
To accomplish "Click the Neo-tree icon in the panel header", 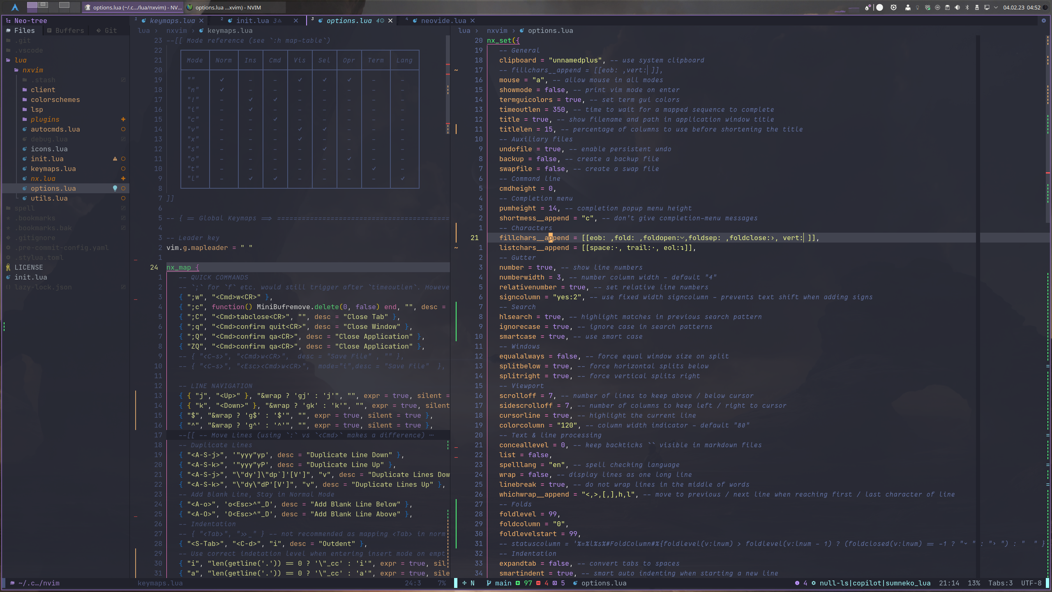I will [x=9, y=21].
